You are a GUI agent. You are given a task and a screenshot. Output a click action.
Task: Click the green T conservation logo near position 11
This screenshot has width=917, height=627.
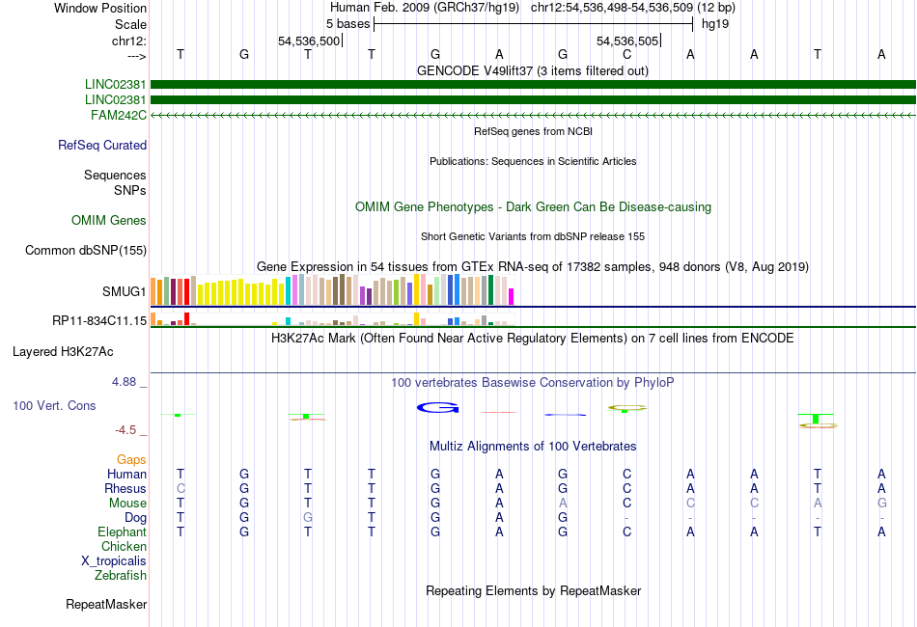click(816, 419)
